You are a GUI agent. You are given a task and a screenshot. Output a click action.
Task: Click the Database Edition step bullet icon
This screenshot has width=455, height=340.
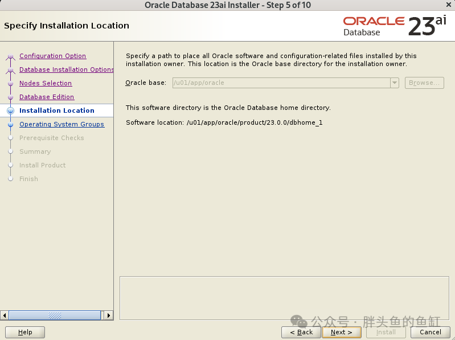[x=11, y=97]
